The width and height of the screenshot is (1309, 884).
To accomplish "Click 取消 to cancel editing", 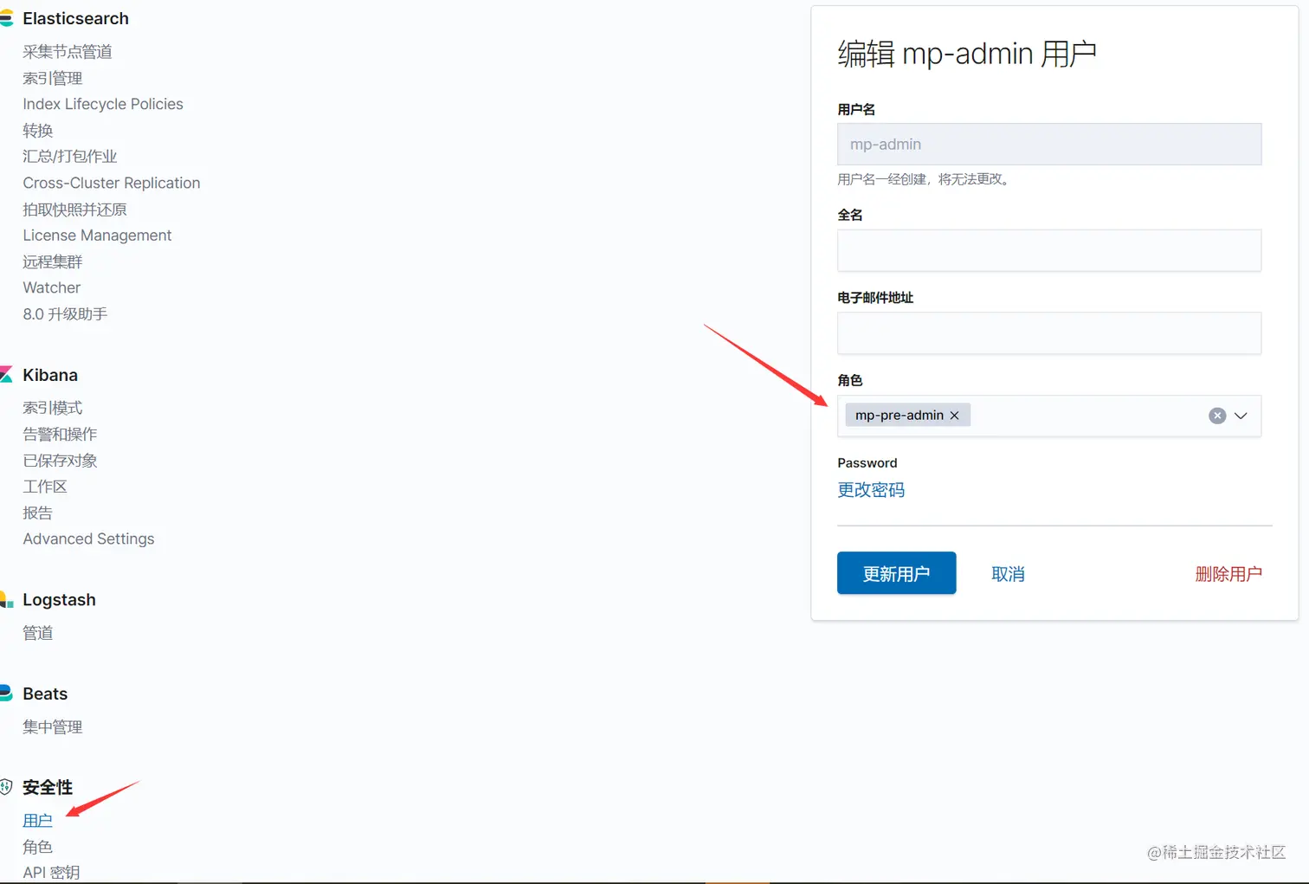I will coord(1008,574).
